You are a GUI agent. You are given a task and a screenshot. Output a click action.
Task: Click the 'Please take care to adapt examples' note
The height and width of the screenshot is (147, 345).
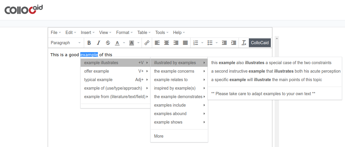(x=275, y=94)
